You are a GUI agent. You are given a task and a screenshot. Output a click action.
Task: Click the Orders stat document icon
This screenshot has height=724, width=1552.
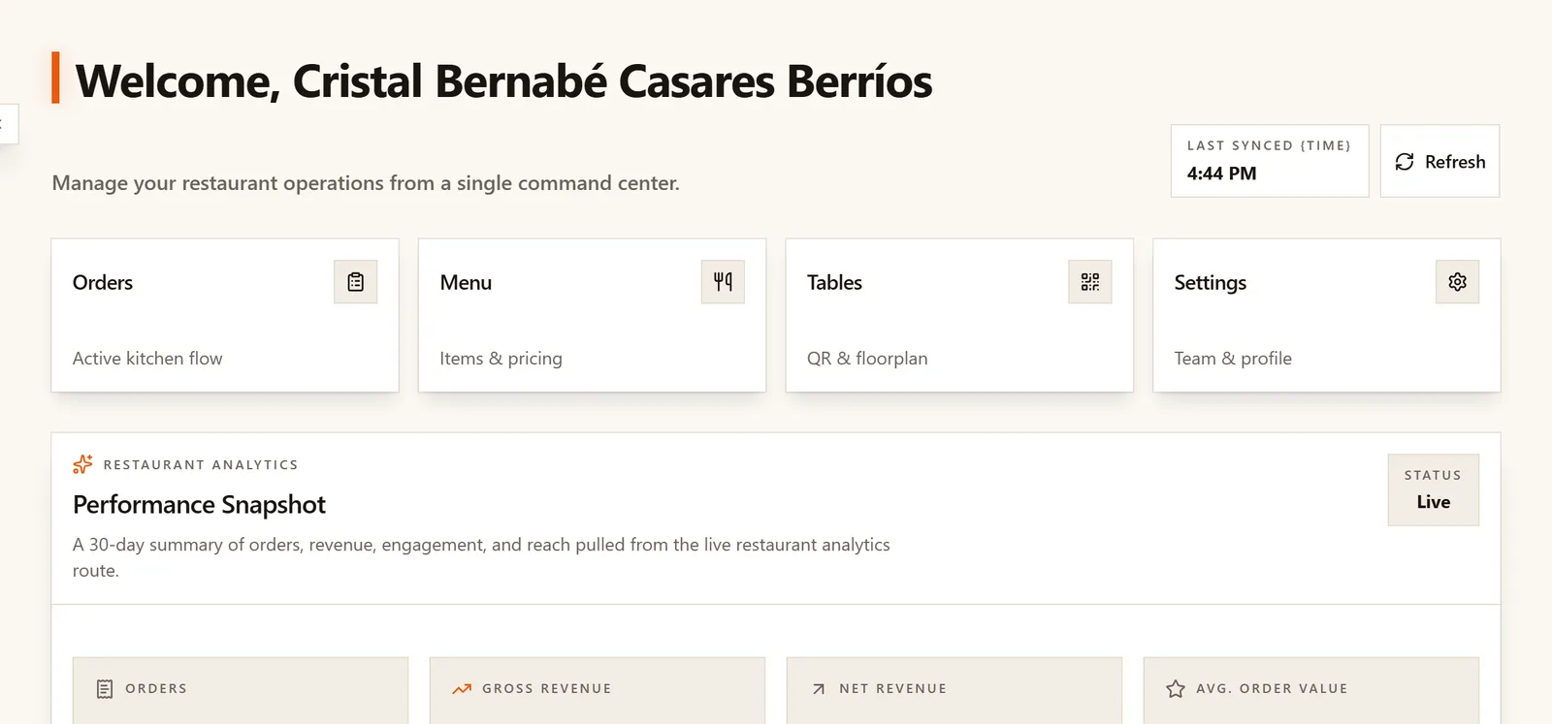click(x=105, y=689)
